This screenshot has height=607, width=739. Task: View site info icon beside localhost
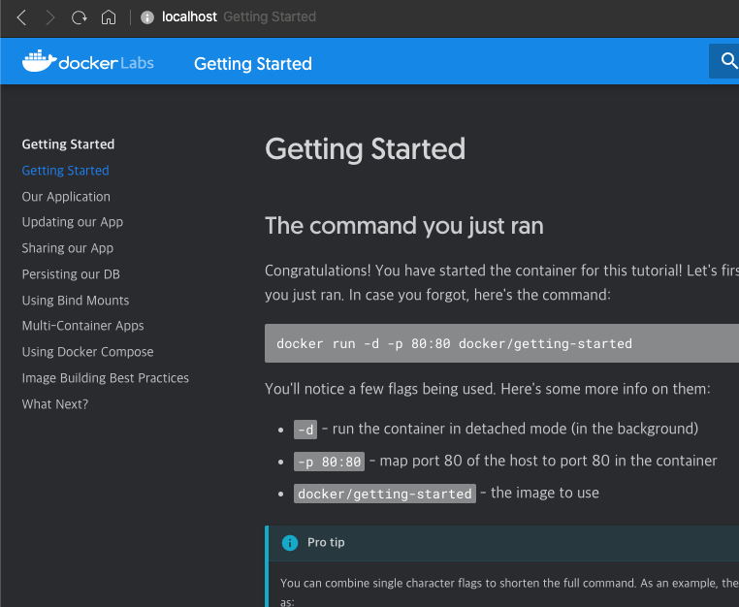[x=147, y=17]
